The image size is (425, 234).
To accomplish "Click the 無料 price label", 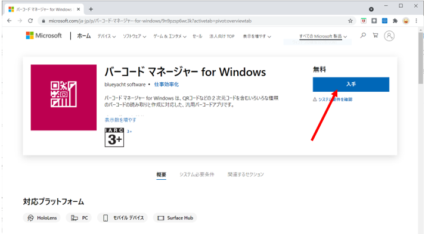I will point(319,70).
